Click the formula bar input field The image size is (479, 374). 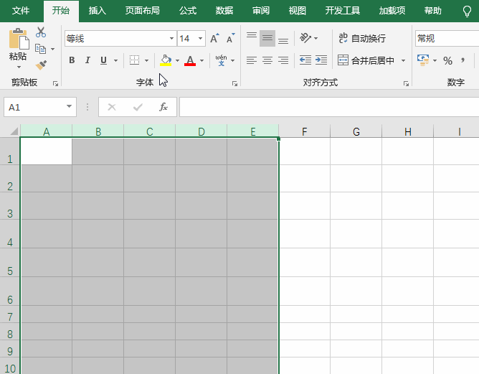(329, 107)
